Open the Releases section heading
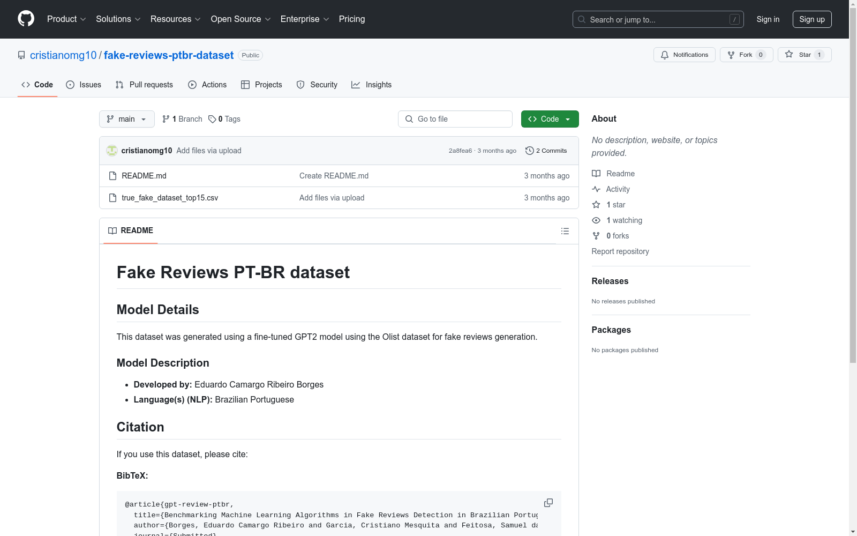This screenshot has height=536, width=857. pyautogui.click(x=610, y=281)
